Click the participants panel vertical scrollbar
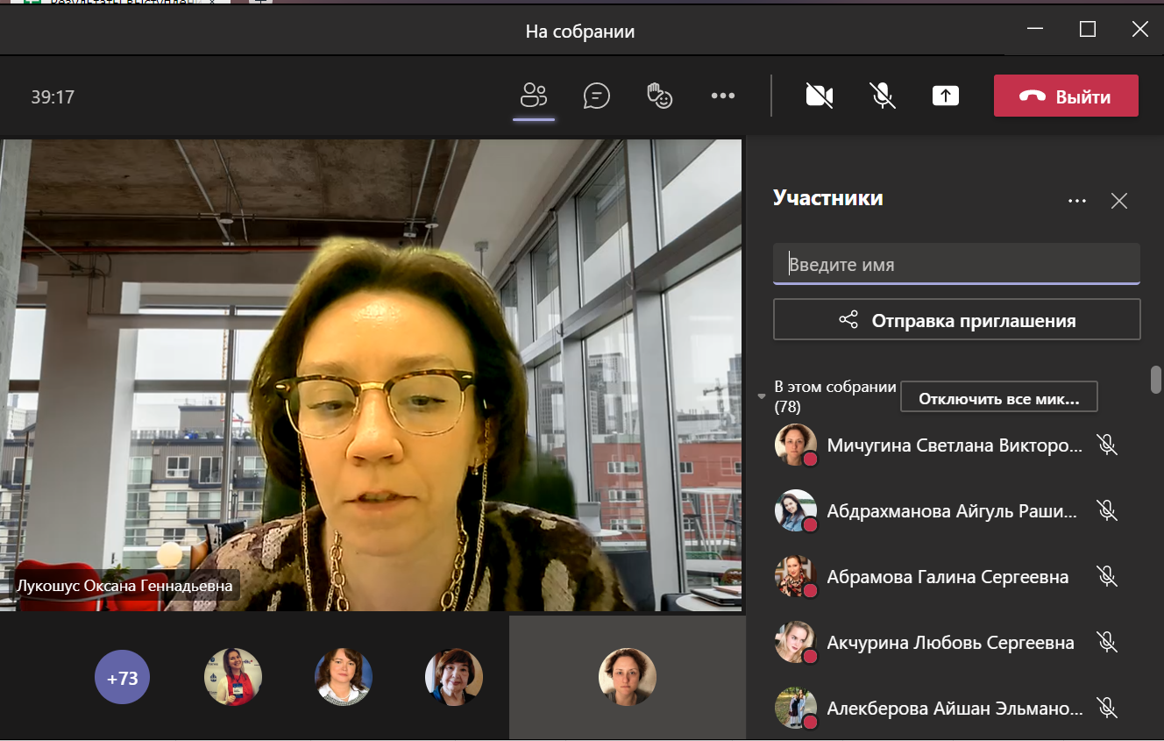This screenshot has height=741, width=1164. coord(1155,380)
